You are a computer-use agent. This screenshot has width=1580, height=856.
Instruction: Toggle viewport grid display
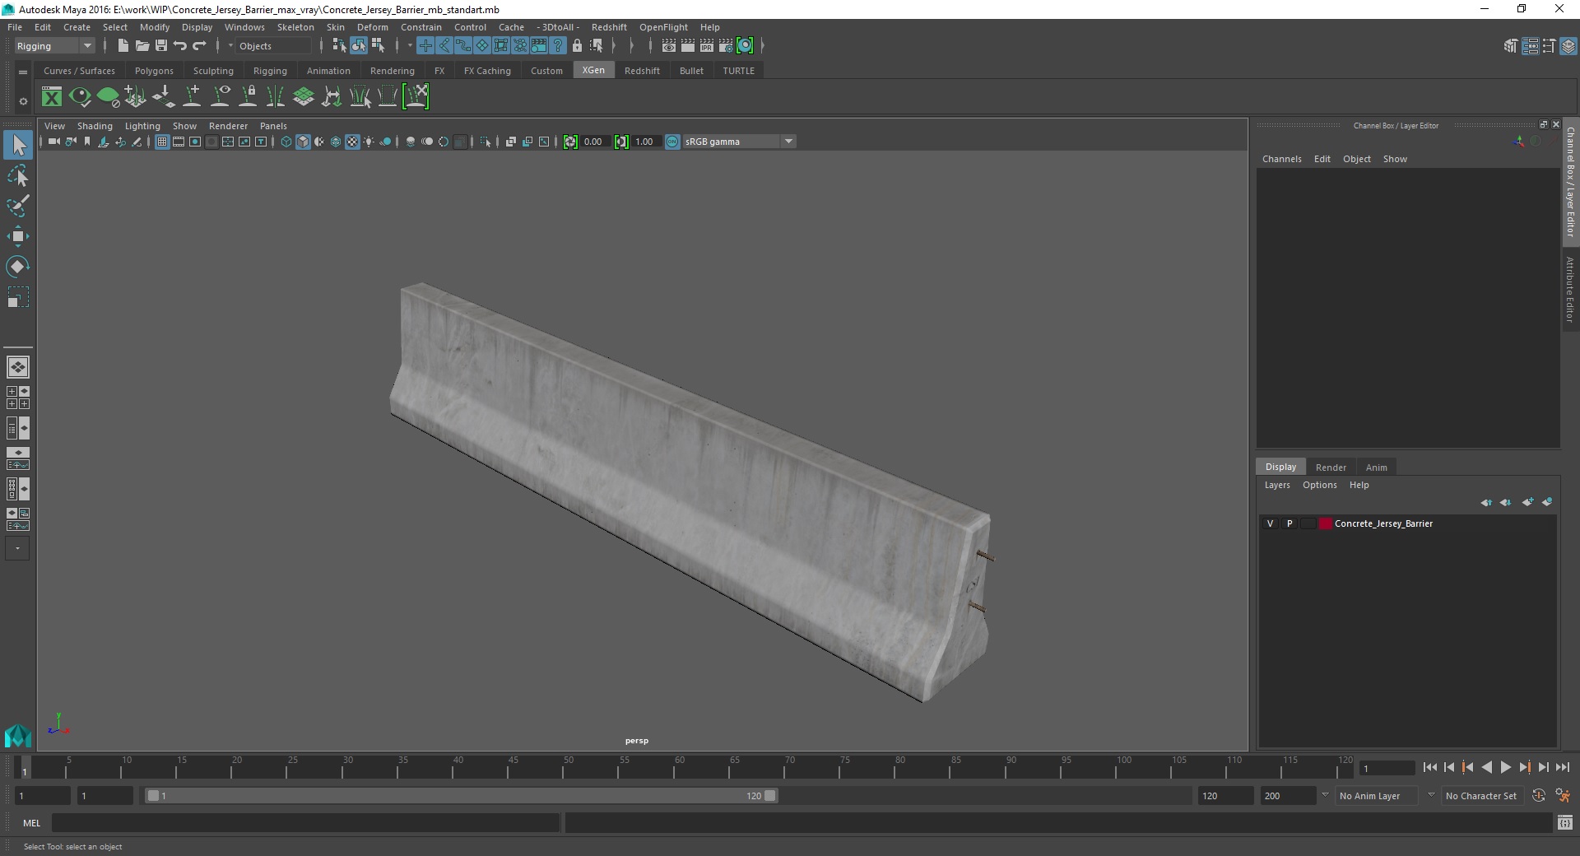[x=162, y=142]
